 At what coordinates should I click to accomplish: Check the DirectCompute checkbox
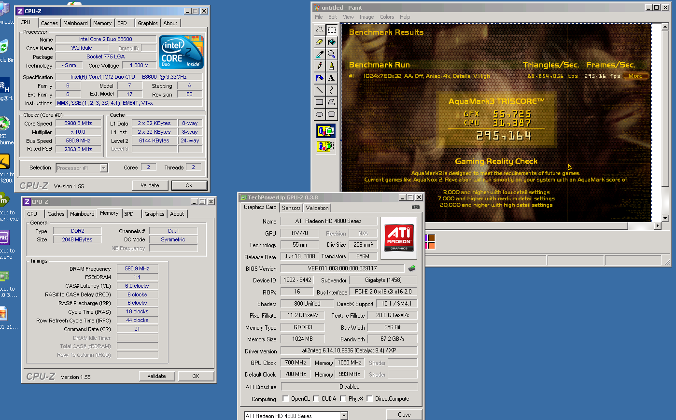369,399
